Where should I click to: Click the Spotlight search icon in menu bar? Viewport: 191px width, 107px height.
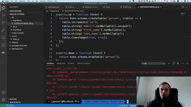[x=181, y=1]
